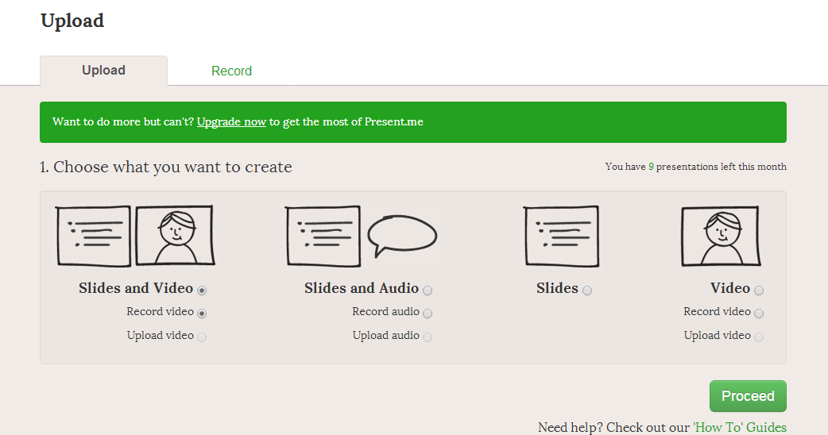This screenshot has width=828, height=435.
Task: Open the Upgrade now link
Action: click(231, 121)
